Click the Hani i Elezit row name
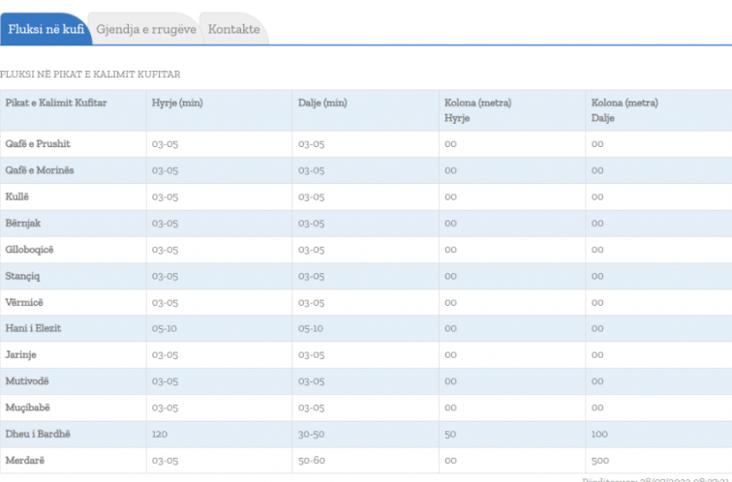The height and width of the screenshot is (482, 732). pyautogui.click(x=33, y=328)
